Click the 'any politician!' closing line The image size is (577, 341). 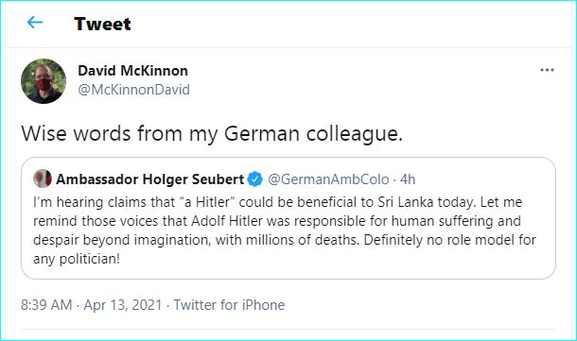77,259
